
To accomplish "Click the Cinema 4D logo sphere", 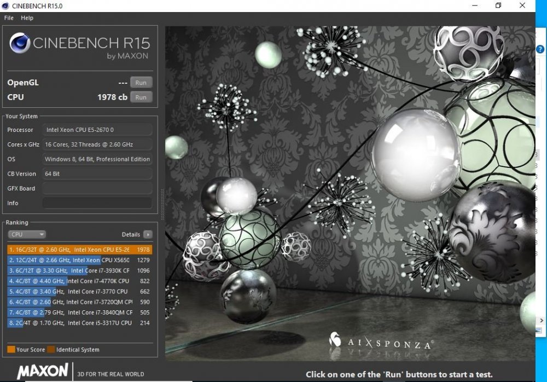I will pos(20,43).
